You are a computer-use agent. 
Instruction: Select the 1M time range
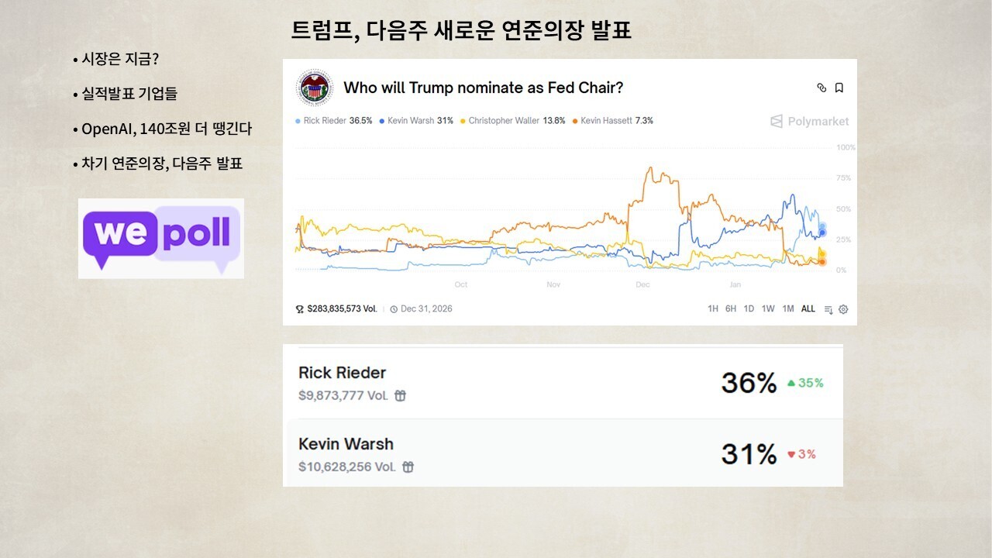787,308
